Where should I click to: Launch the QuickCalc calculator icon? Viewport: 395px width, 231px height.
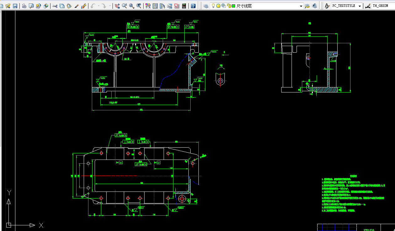coord(184,6)
